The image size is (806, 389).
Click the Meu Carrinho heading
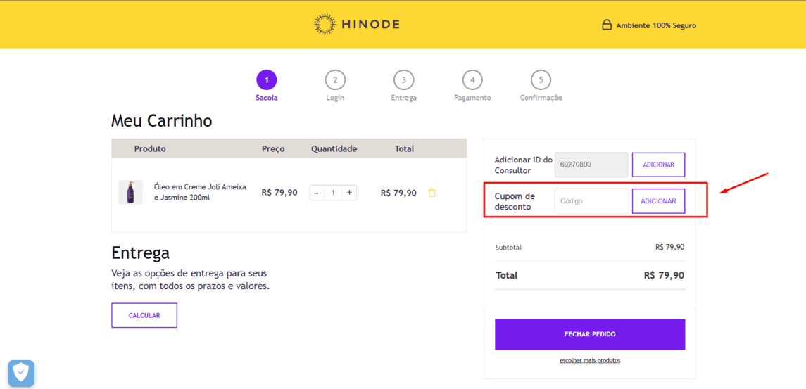pyautogui.click(x=161, y=121)
